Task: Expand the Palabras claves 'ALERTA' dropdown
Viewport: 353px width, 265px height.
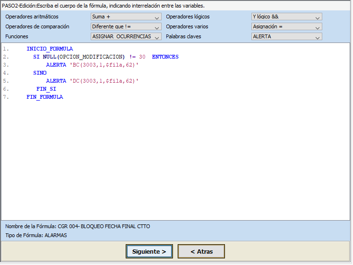Action: 286,36
